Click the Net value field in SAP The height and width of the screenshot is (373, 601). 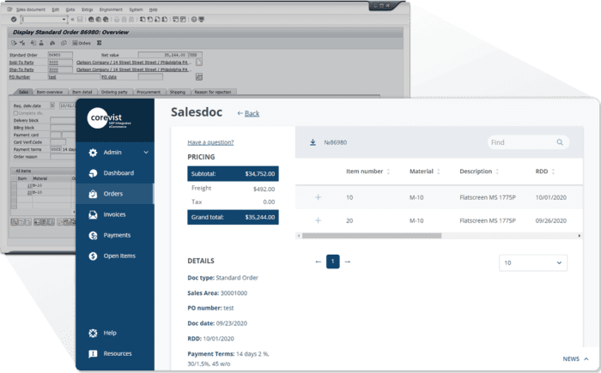coord(163,55)
